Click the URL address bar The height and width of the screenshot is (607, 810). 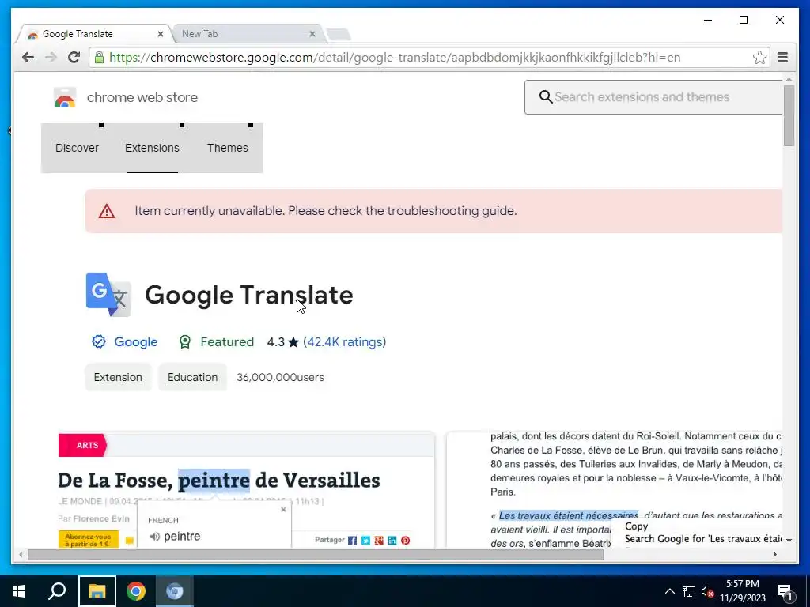[x=429, y=57]
